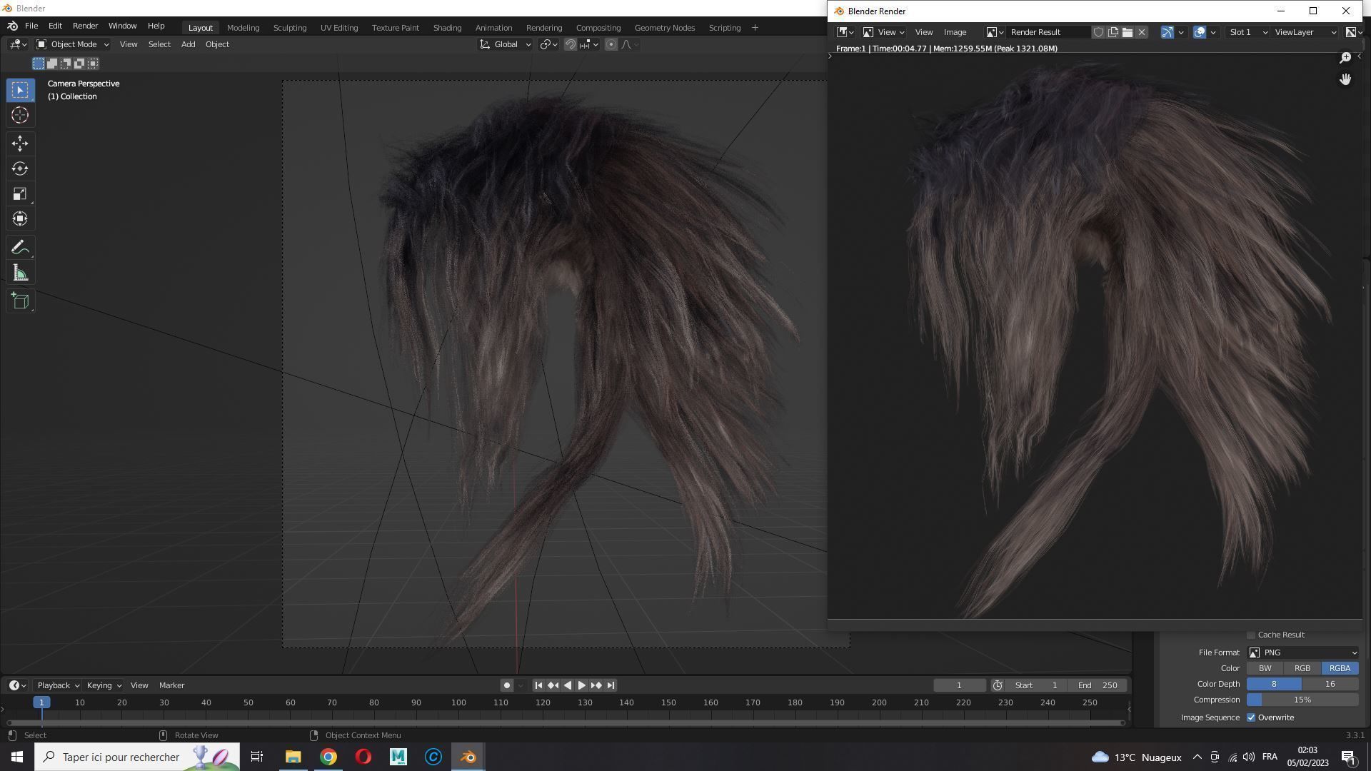
Task: Open Global transform orientation dropdown
Action: click(x=506, y=44)
